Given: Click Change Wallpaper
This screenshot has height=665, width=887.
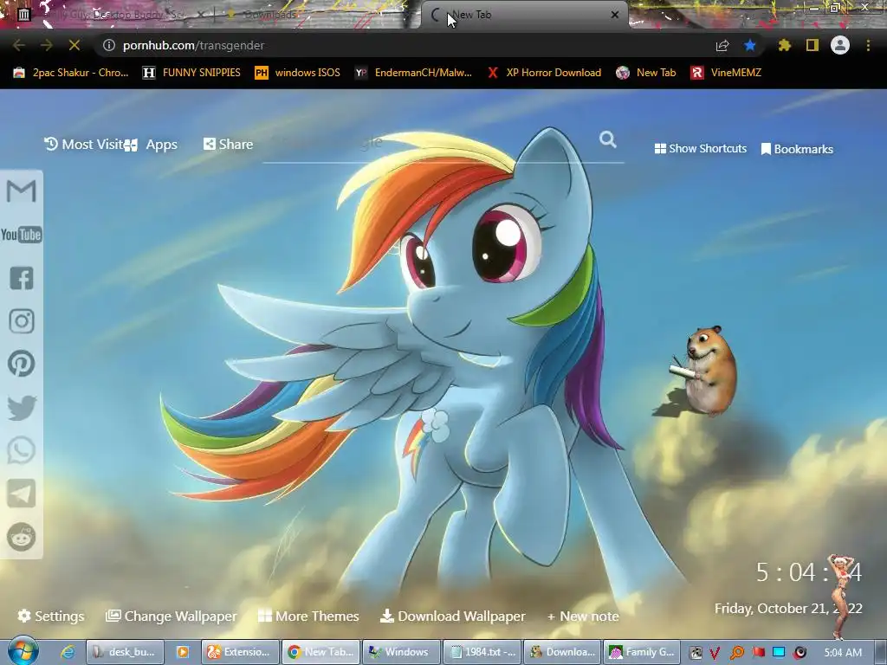Looking at the screenshot, I should click(x=172, y=616).
